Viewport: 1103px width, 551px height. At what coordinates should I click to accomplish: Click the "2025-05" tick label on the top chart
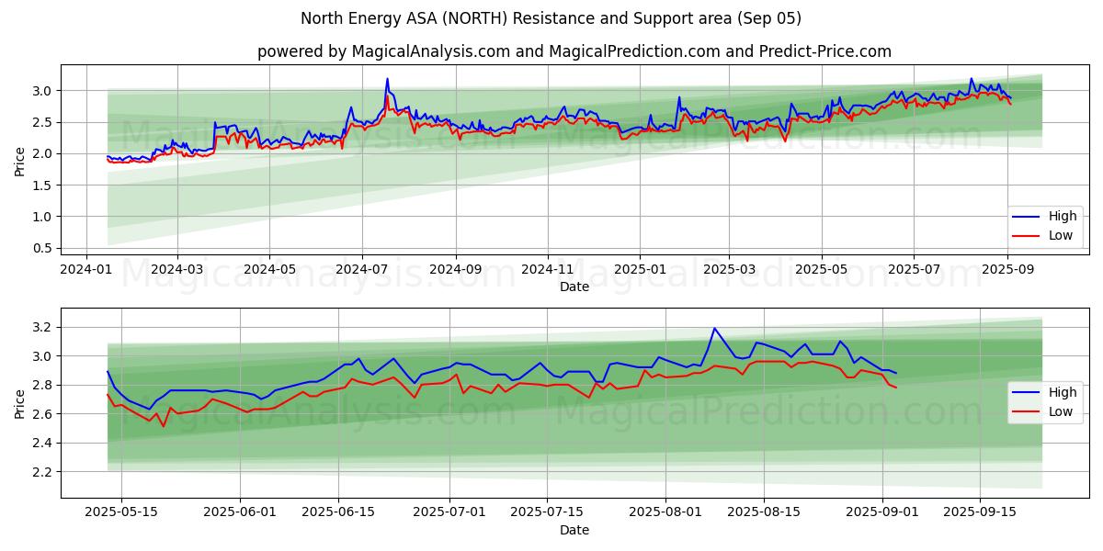click(822, 269)
